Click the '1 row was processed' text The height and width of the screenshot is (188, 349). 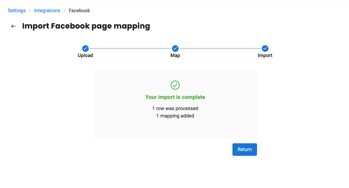[x=175, y=108]
